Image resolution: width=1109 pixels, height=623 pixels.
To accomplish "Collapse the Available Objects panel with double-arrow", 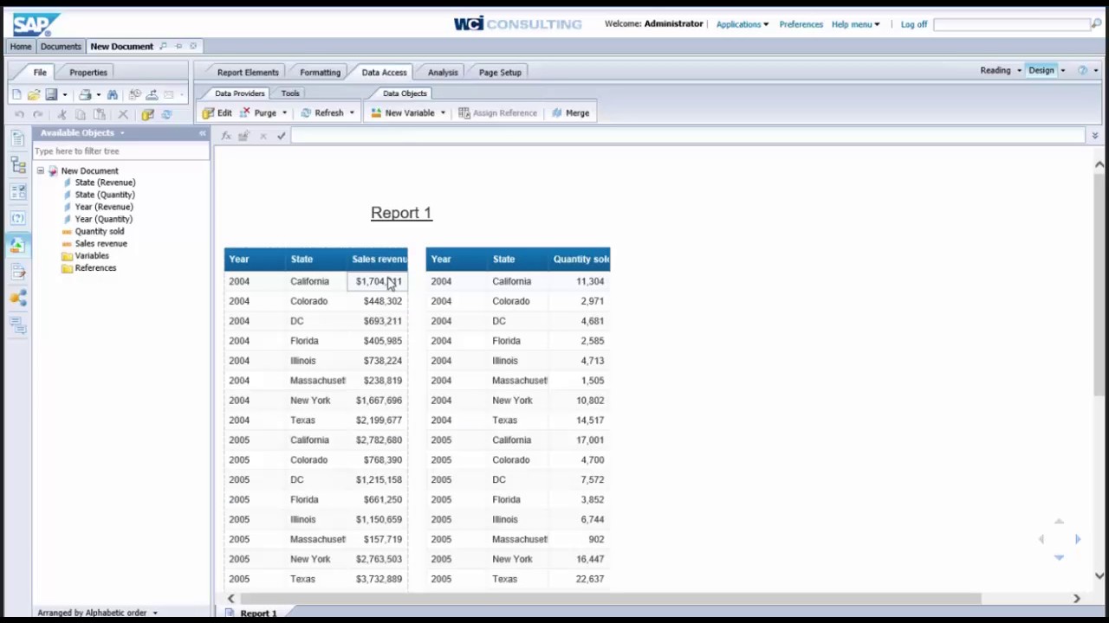I will (x=203, y=133).
